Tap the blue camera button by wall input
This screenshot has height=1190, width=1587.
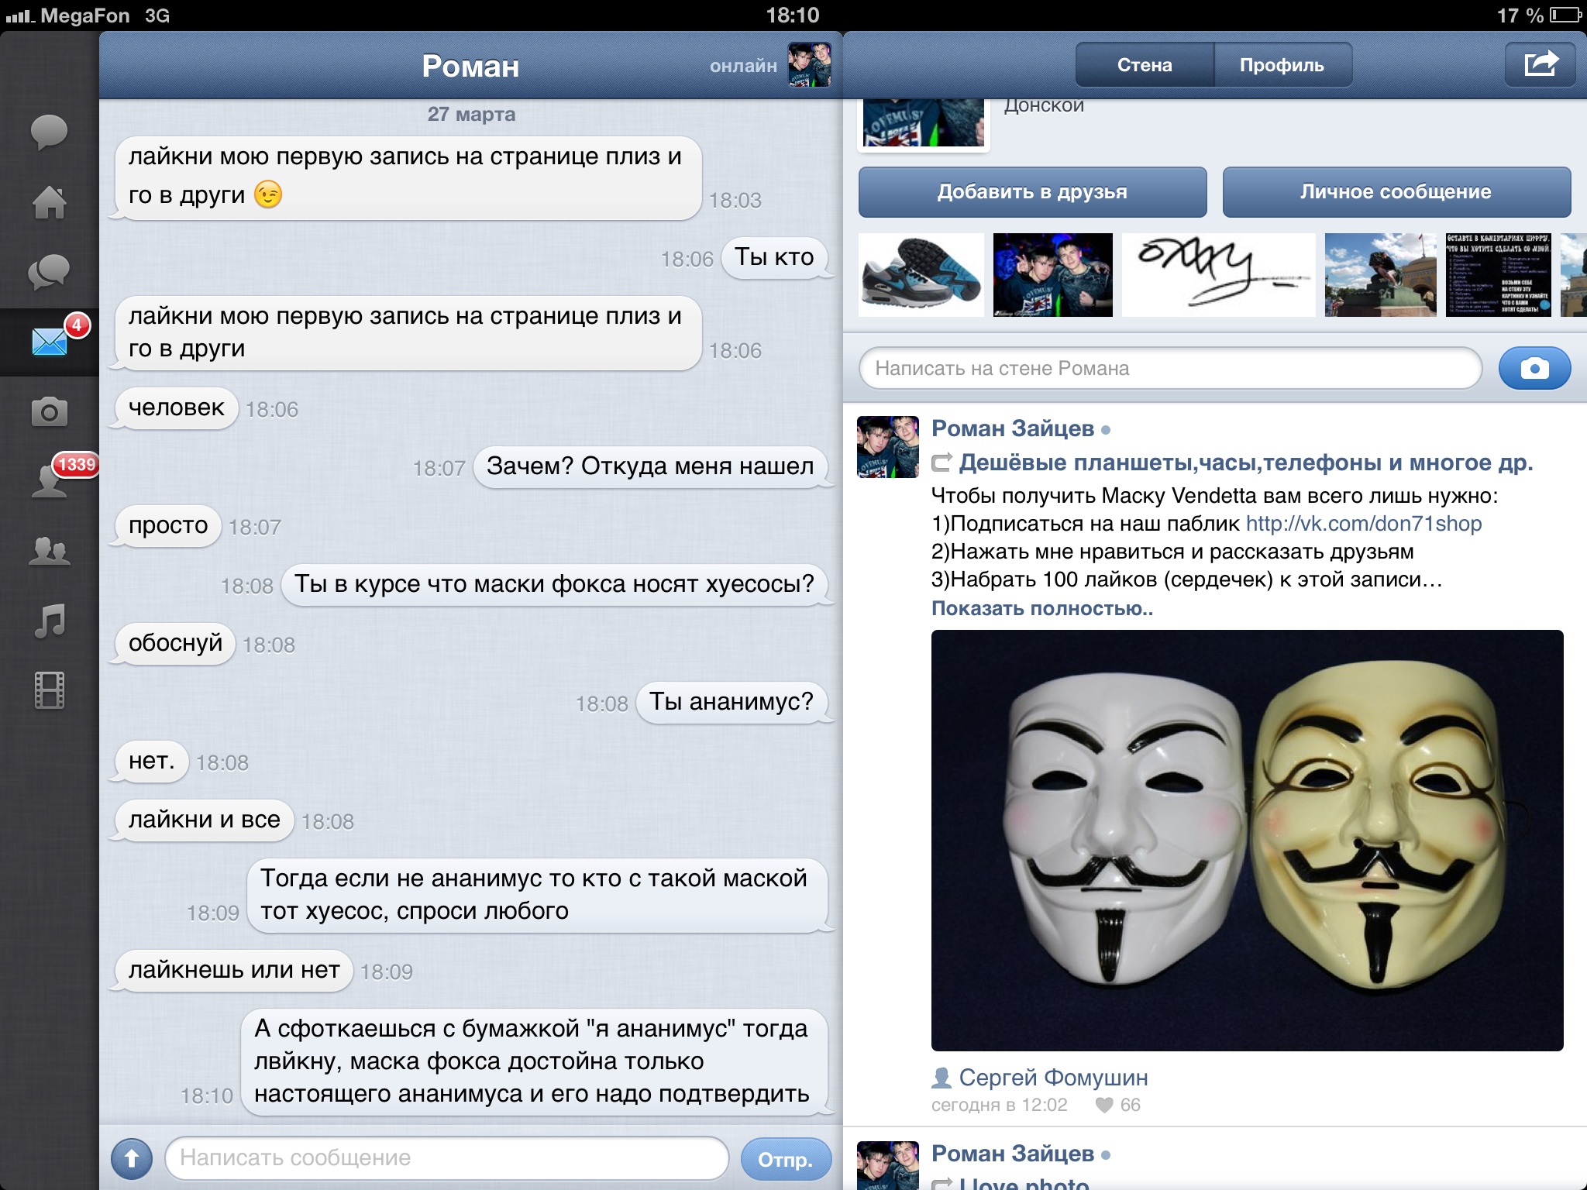click(1534, 368)
